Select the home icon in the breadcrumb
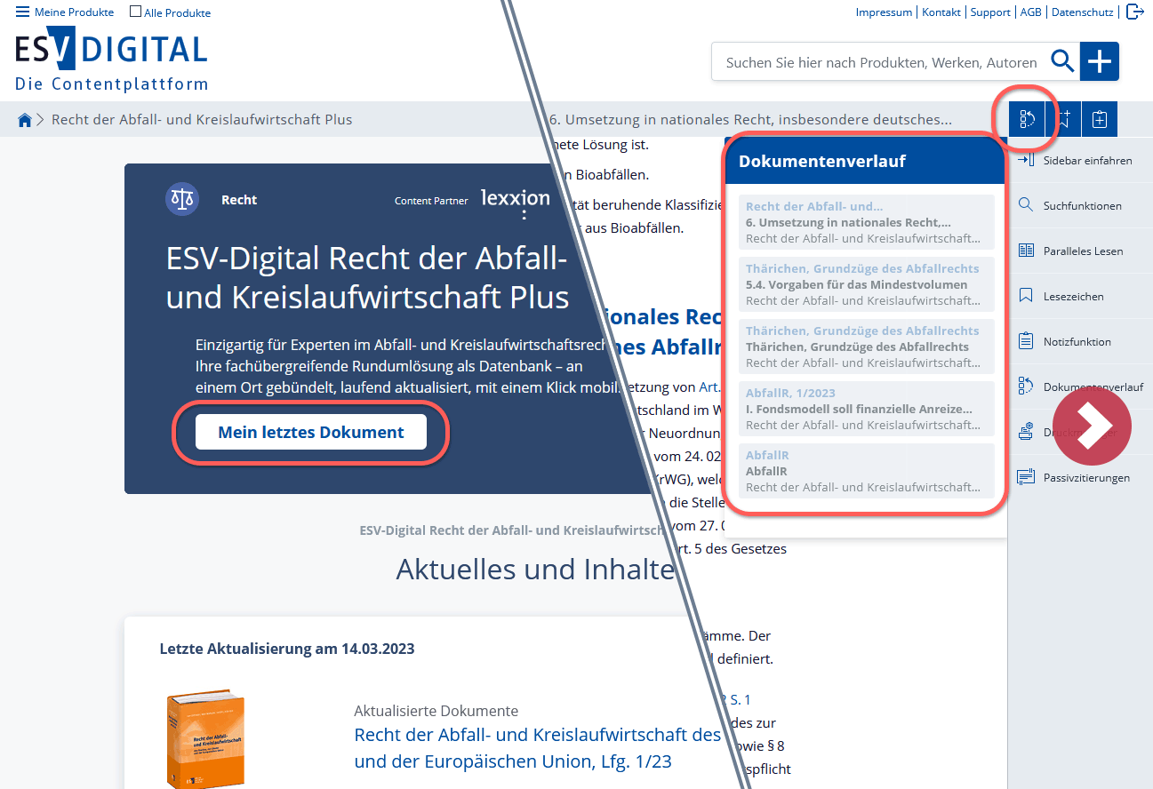Image resolution: width=1153 pixels, height=789 pixels. [x=25, y=119]
